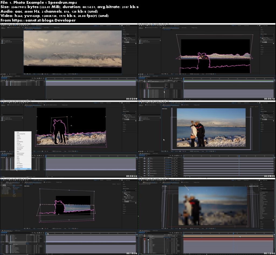The image size is (276, 255).
Task: Click the blue current time display
Action: (x=4, y=78)
